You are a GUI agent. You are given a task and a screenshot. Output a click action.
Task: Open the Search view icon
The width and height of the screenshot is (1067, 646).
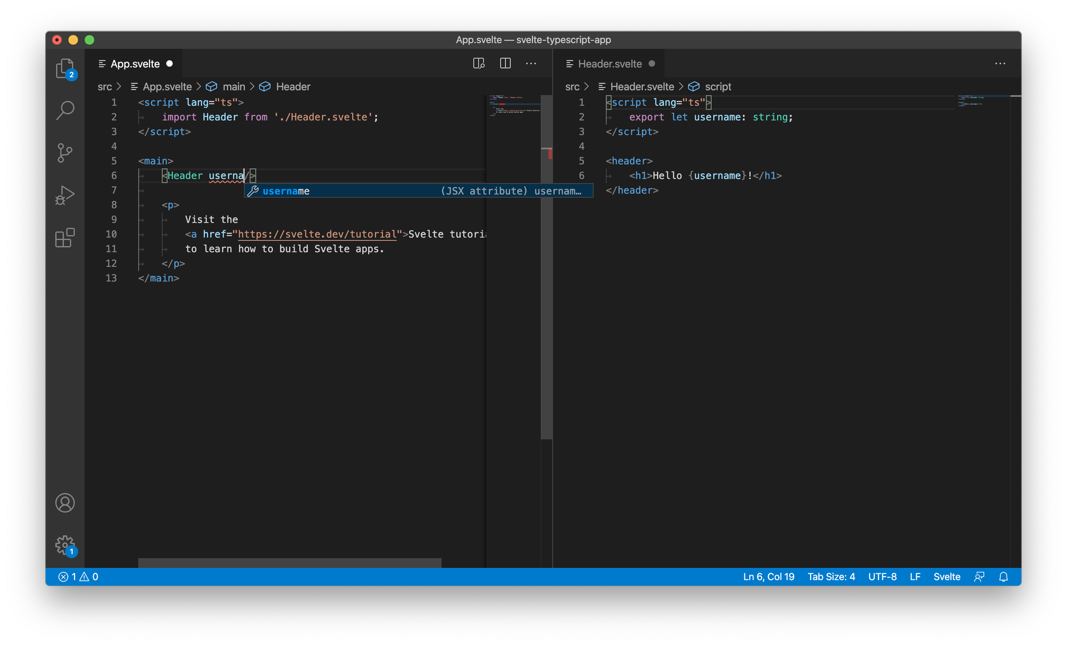[x=65, y=110]
